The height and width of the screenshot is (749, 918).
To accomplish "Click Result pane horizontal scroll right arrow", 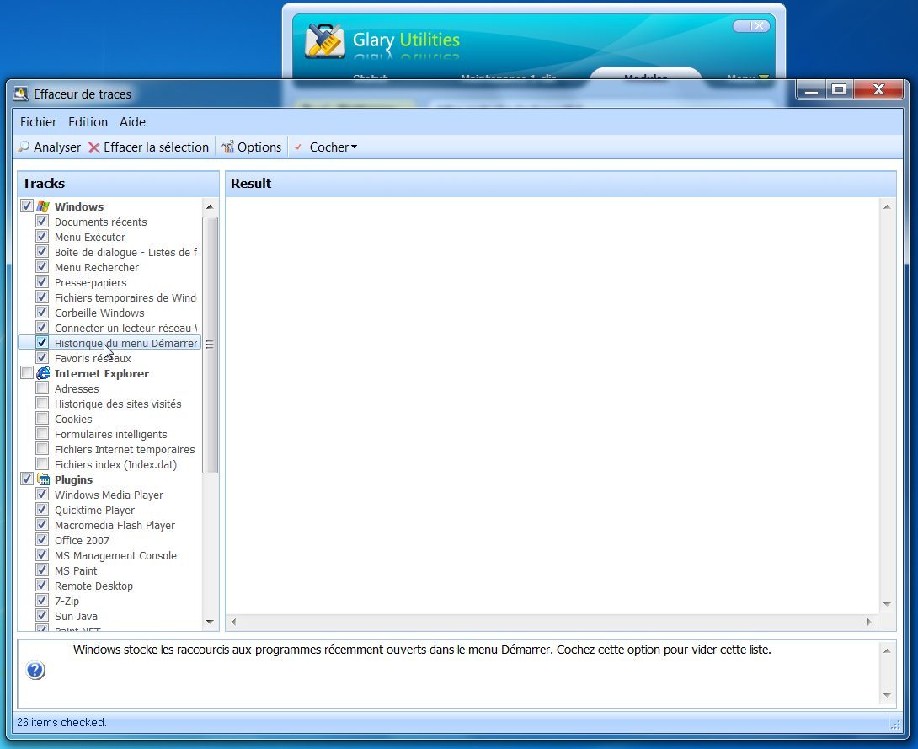I will 869,622.
